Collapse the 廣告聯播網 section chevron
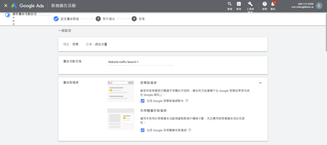This screenshot has height=145, width=327. coord(260,83)
